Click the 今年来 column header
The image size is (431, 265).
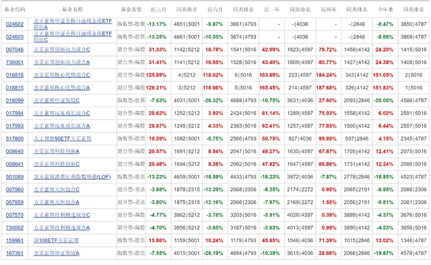point(385,9)
